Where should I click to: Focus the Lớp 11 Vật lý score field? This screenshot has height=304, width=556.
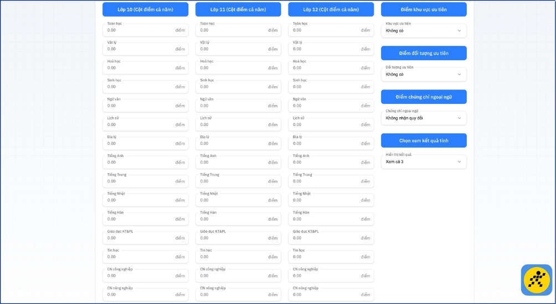(233, 49)
